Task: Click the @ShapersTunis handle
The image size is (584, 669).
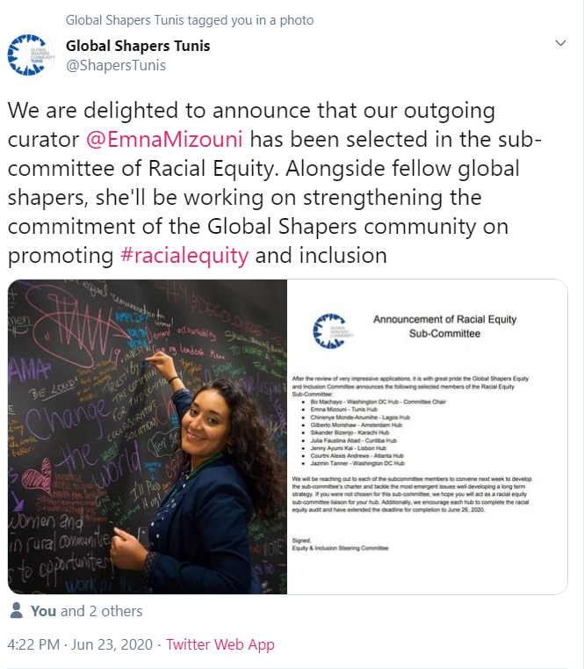Action: click(x=116, y=65)
